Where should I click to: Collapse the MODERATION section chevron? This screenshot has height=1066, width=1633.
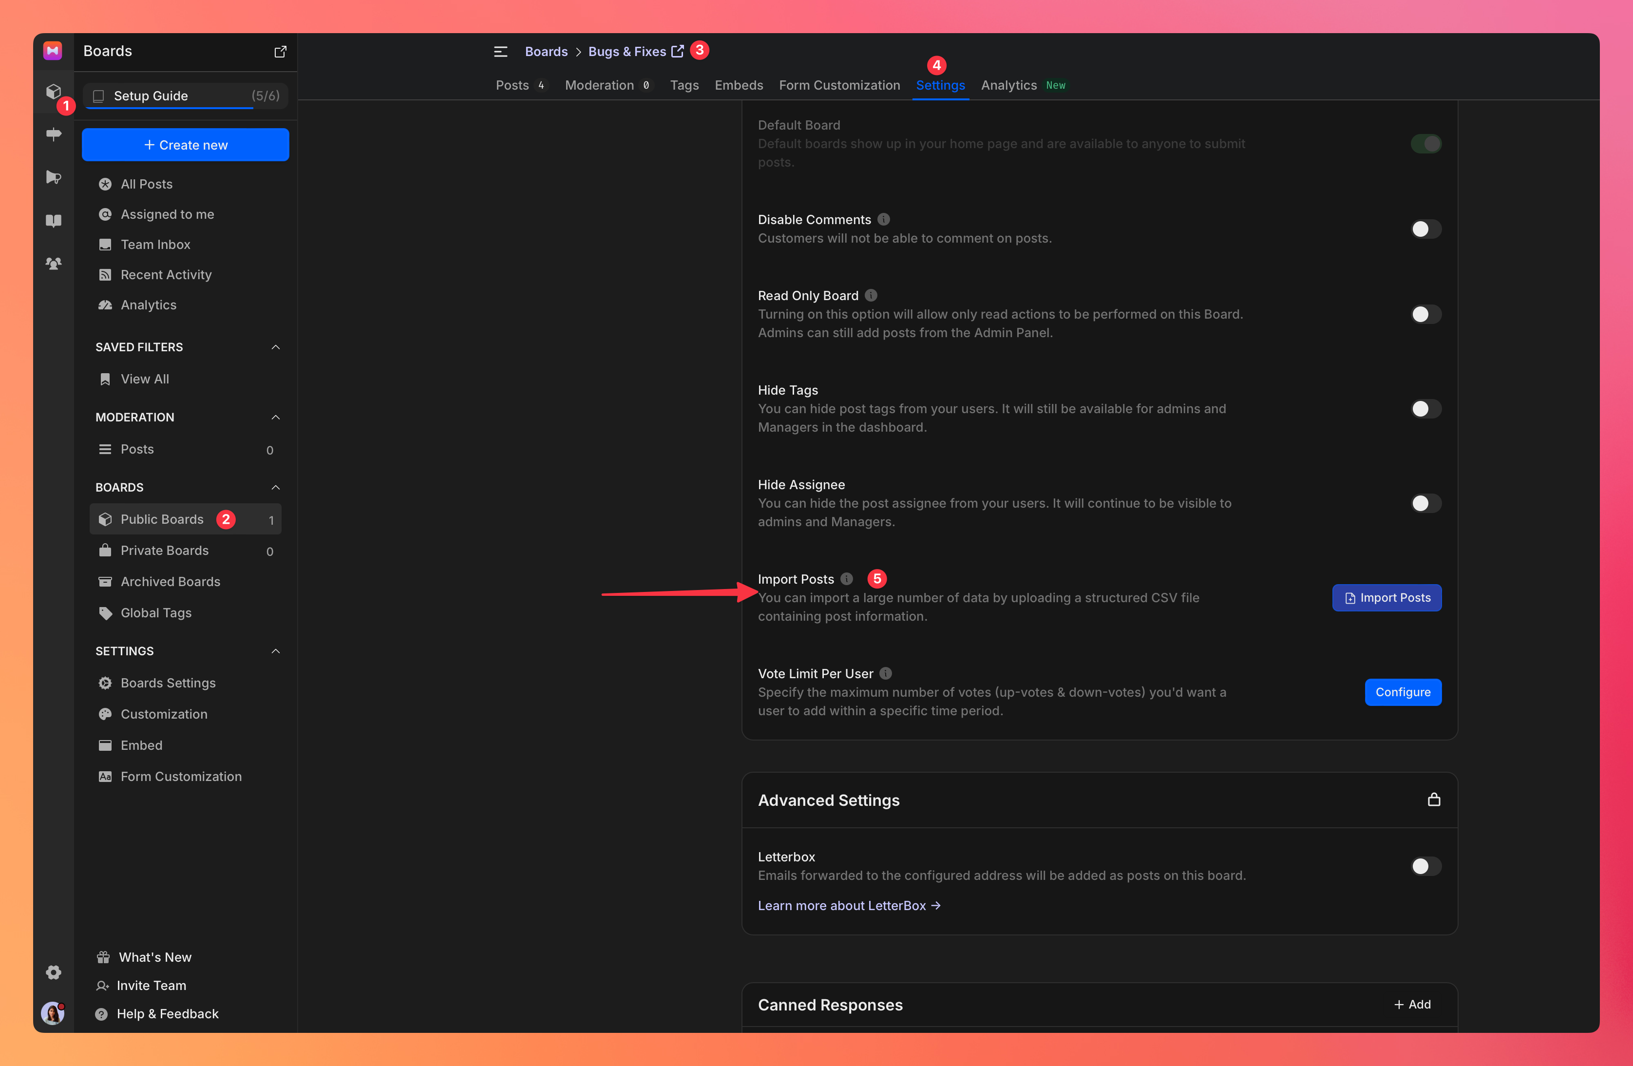pyautogui.click(x=276, y=417)
